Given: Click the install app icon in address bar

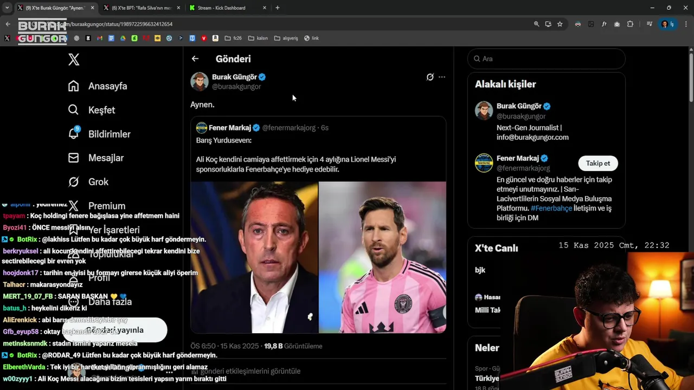Looking at the screenshot, I should (548, 24).
